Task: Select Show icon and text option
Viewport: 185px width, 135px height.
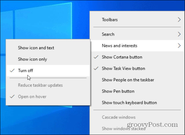Action: (x=48, y=48)
